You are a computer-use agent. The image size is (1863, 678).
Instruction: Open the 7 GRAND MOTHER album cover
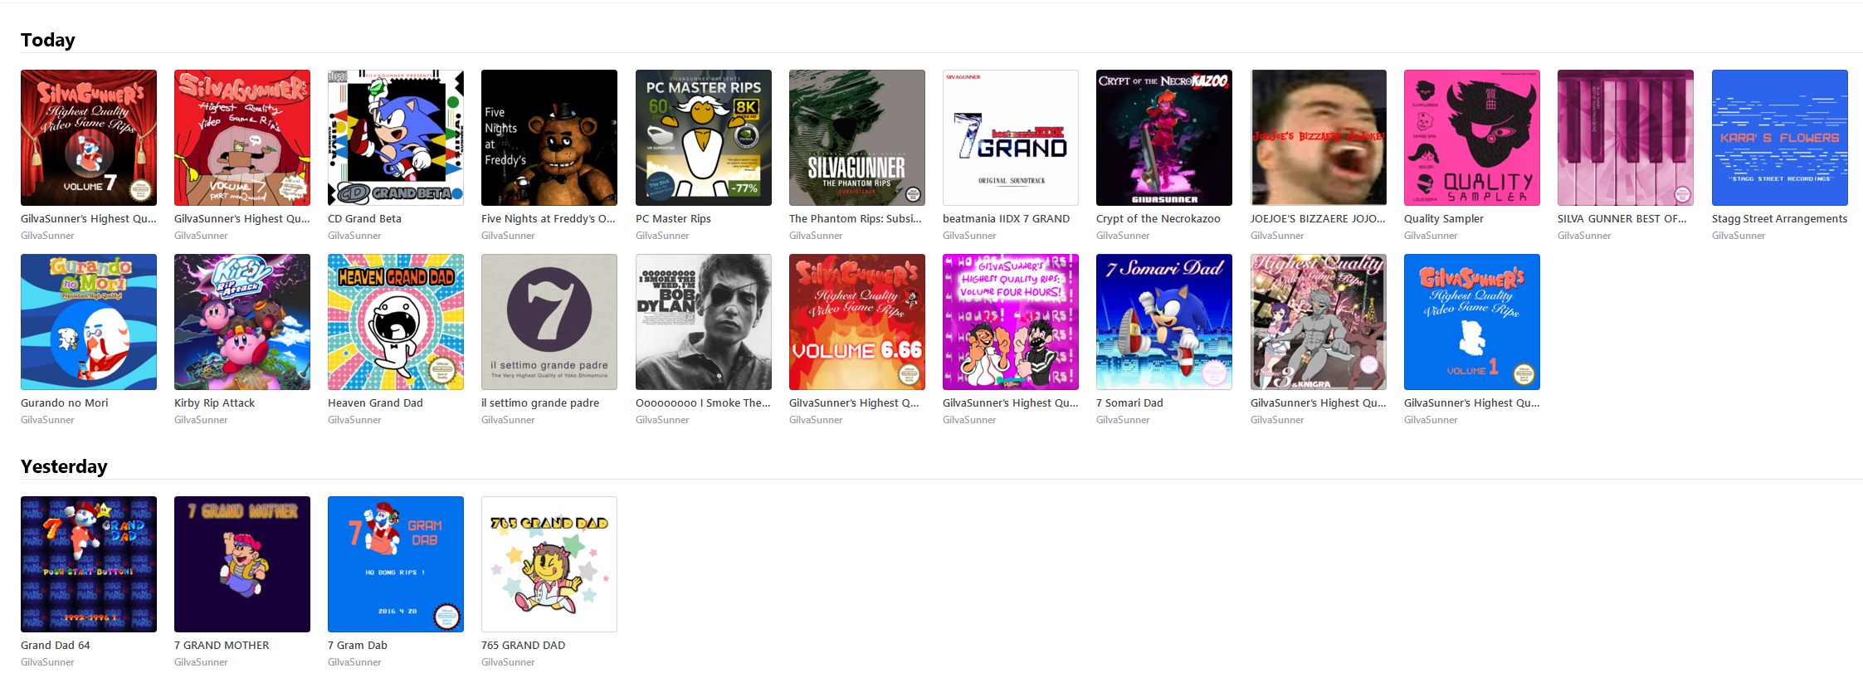point(242,564)
